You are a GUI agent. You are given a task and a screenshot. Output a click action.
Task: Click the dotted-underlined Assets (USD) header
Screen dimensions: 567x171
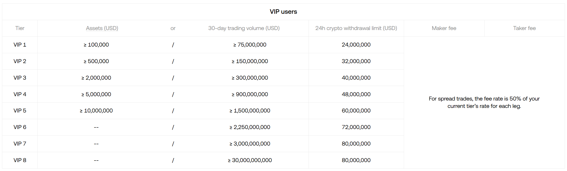coord(102,28)
